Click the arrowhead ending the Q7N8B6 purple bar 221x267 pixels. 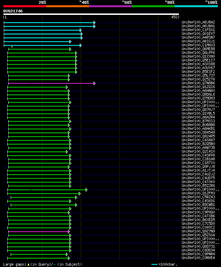point(95,84)
